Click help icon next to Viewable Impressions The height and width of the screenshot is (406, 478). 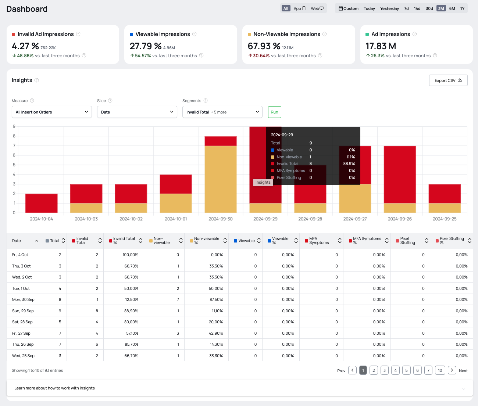tap(195, 34)
